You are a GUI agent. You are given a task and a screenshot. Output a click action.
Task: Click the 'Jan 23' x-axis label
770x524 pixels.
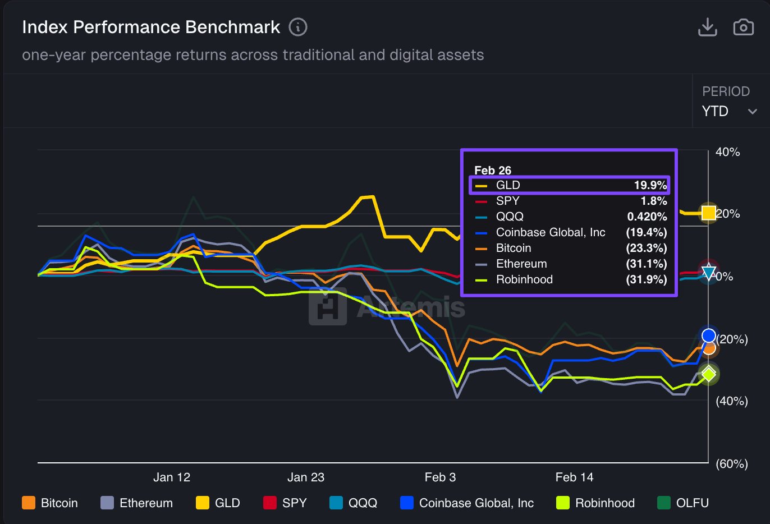[x=306, y=477]
